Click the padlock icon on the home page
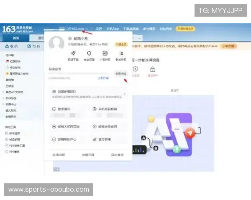251x200 pixels. point(153,69)
